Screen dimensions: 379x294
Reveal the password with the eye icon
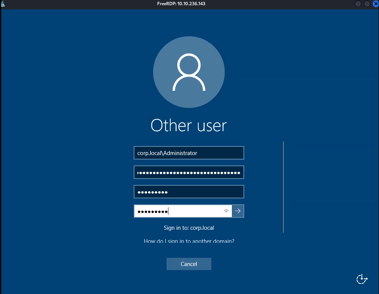pos(226,211)
